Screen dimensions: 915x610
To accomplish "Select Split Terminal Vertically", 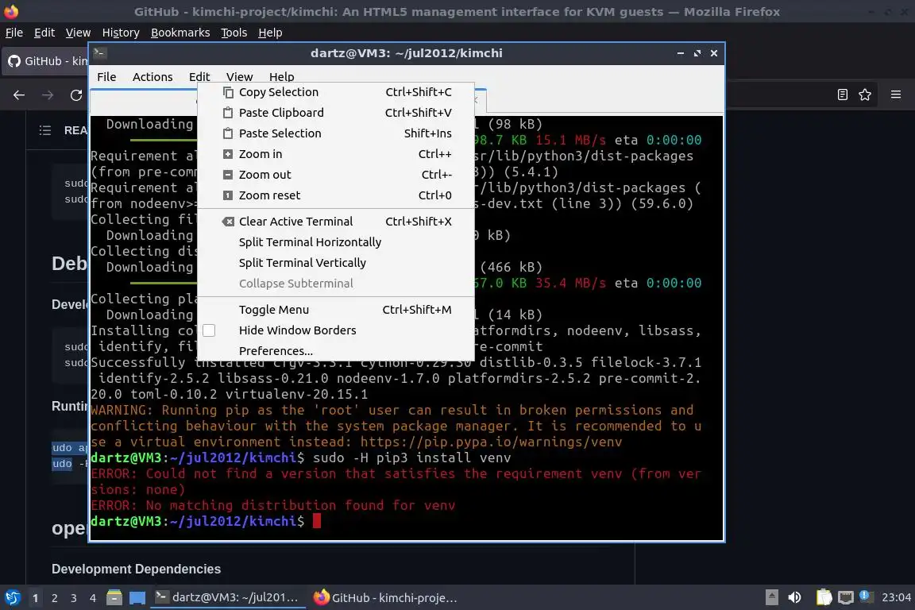I will [337, 263].
